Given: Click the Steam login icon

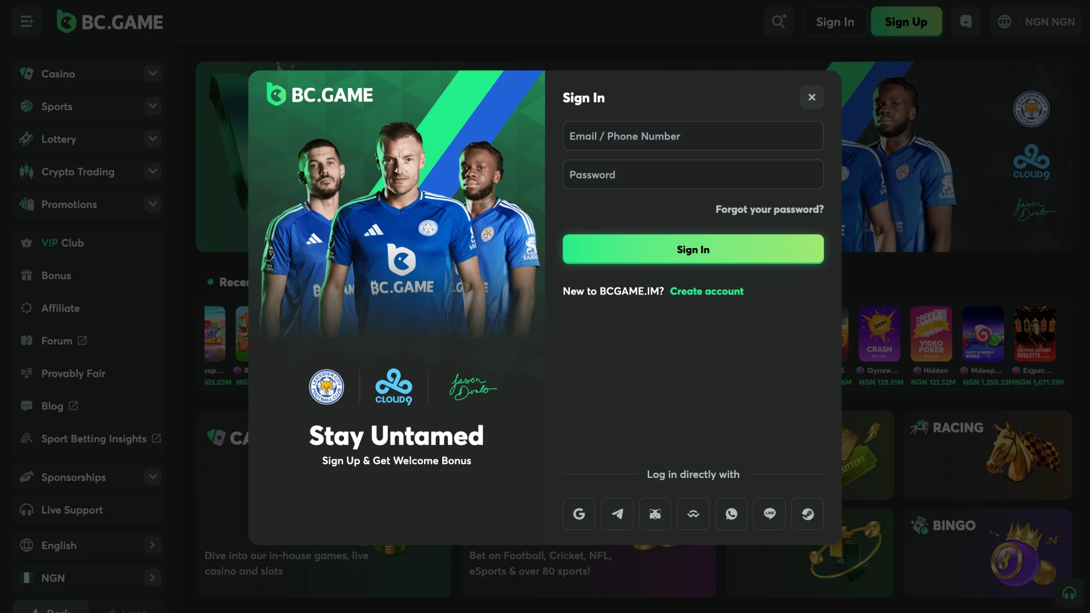Looking at the screenshot, I should click(x=808, y=514).
